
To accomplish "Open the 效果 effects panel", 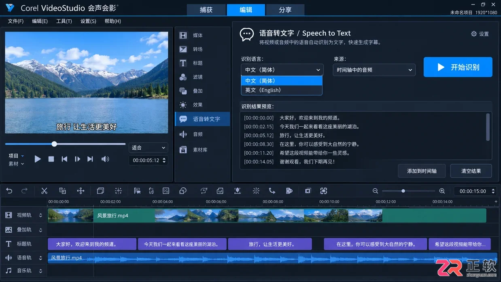I will pyautogui.click(x=202, y=105).
